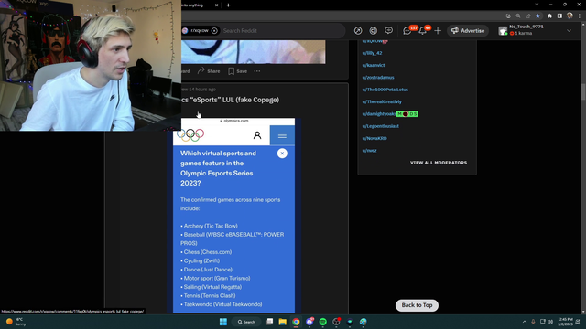The image size is (586, 329).
Task: Open moderator u/The1000PetalLotus profile
Action: [385, 90]
